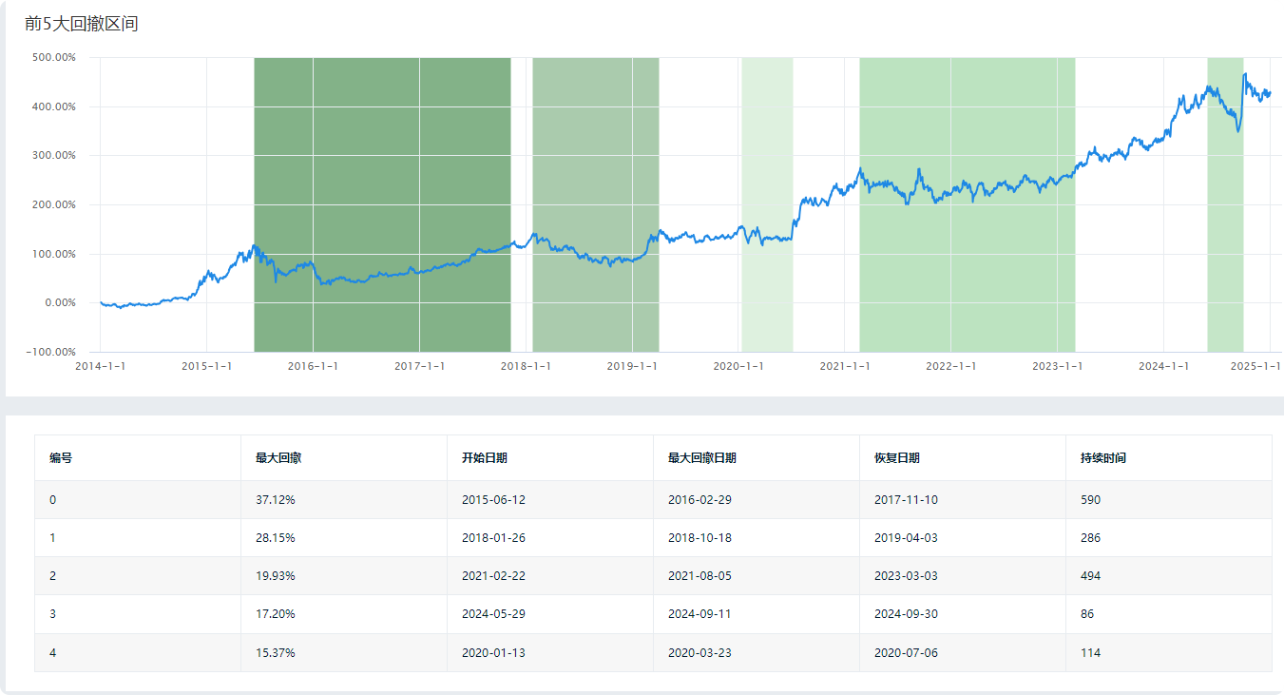This screenshot has width=1284, height=695.
Task: Click the 500.00% y-axis label
Action: (54, 57)
